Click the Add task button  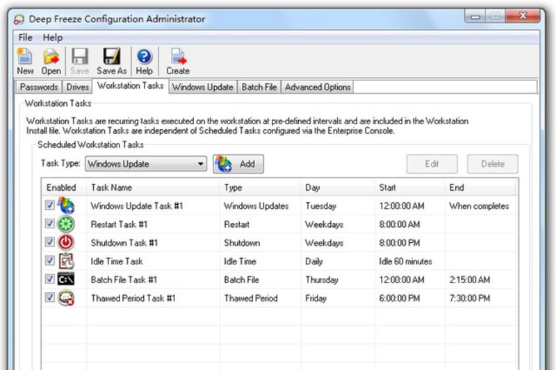pyautogui.click(x=238, y=165)
